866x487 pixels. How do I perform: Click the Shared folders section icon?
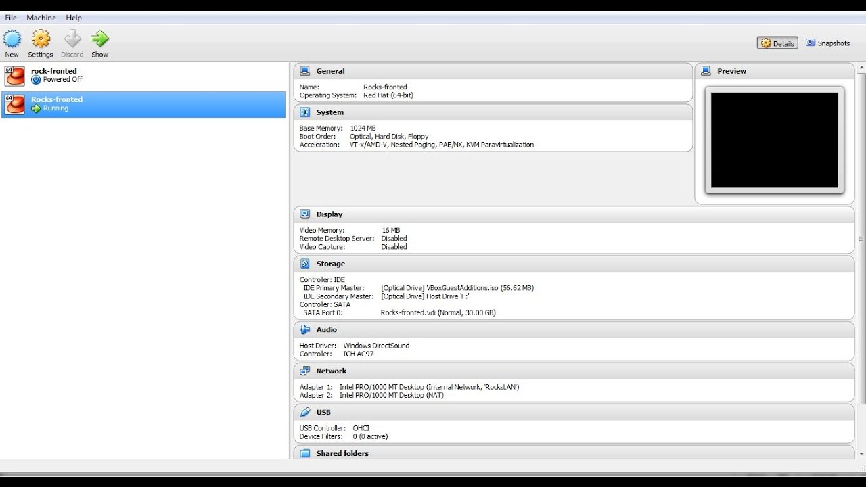click(x=305, y=454)
